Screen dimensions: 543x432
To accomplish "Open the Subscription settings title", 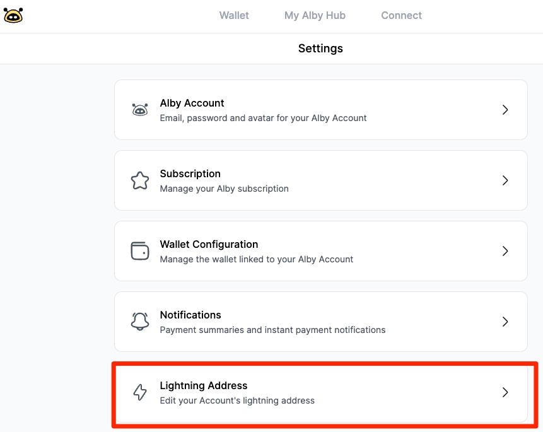I will [190, 173].
